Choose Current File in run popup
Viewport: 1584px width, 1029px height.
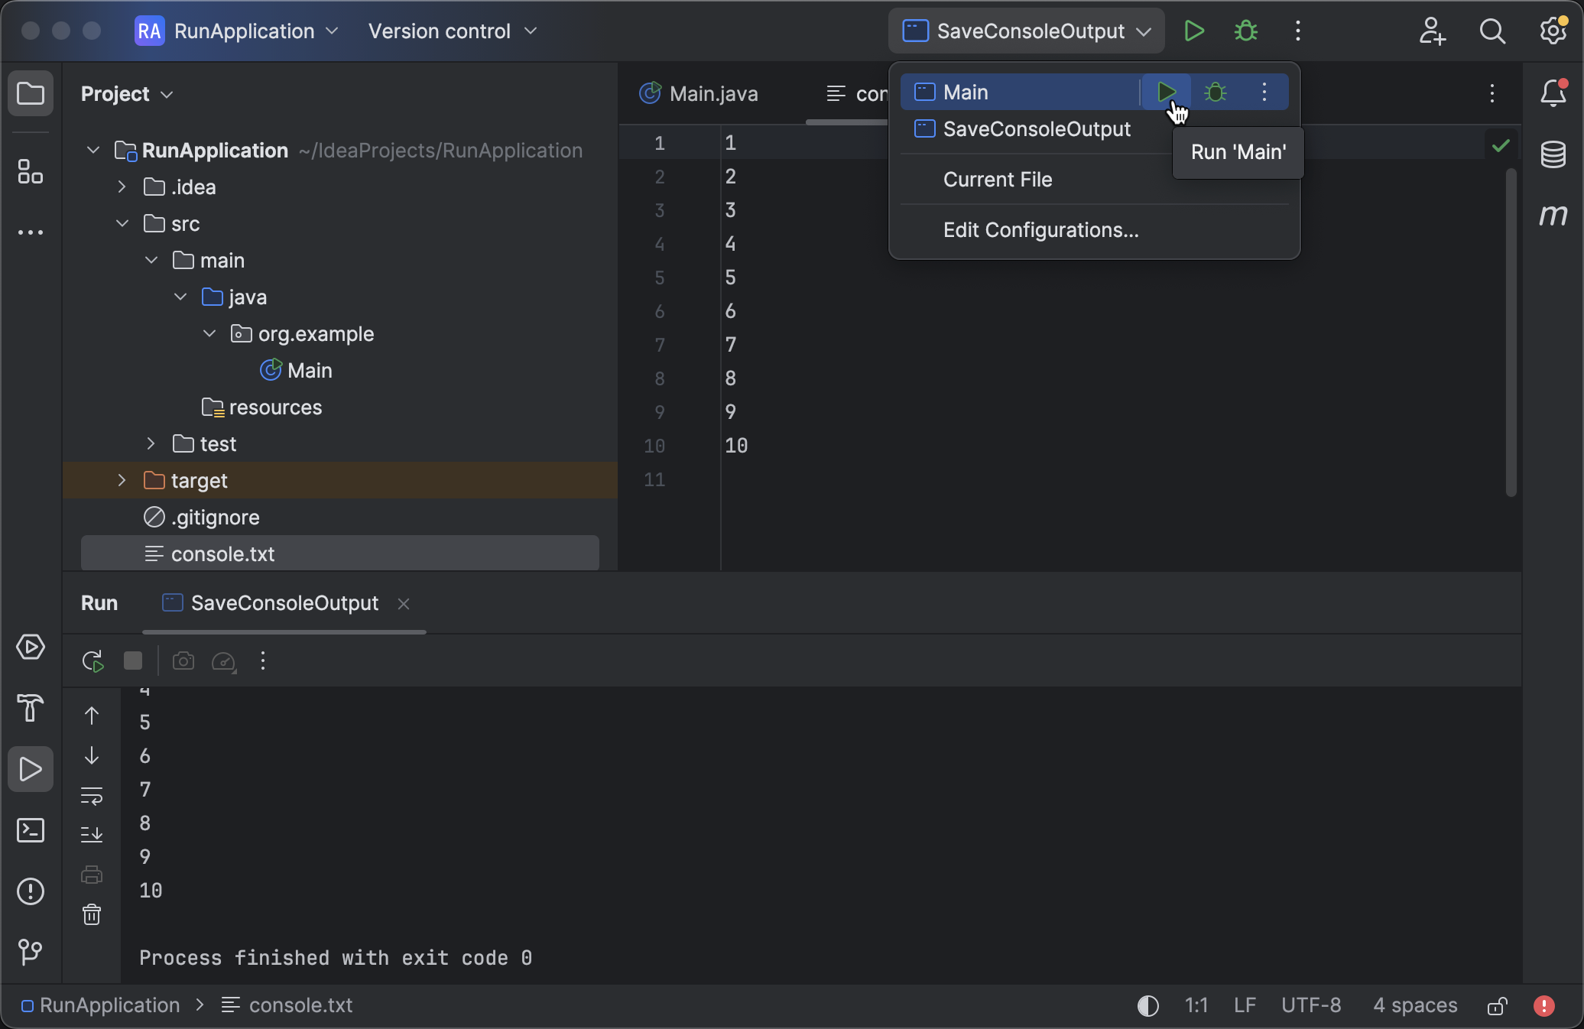point(998,180)
